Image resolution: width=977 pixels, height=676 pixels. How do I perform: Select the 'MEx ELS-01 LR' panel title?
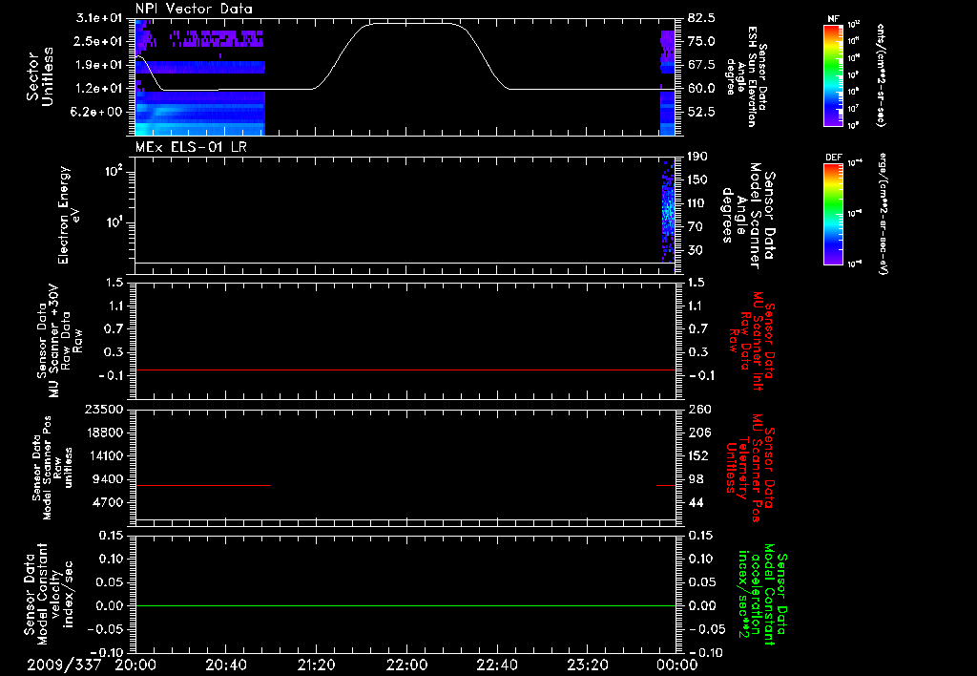pyautogui.click(x=191, y=147)
